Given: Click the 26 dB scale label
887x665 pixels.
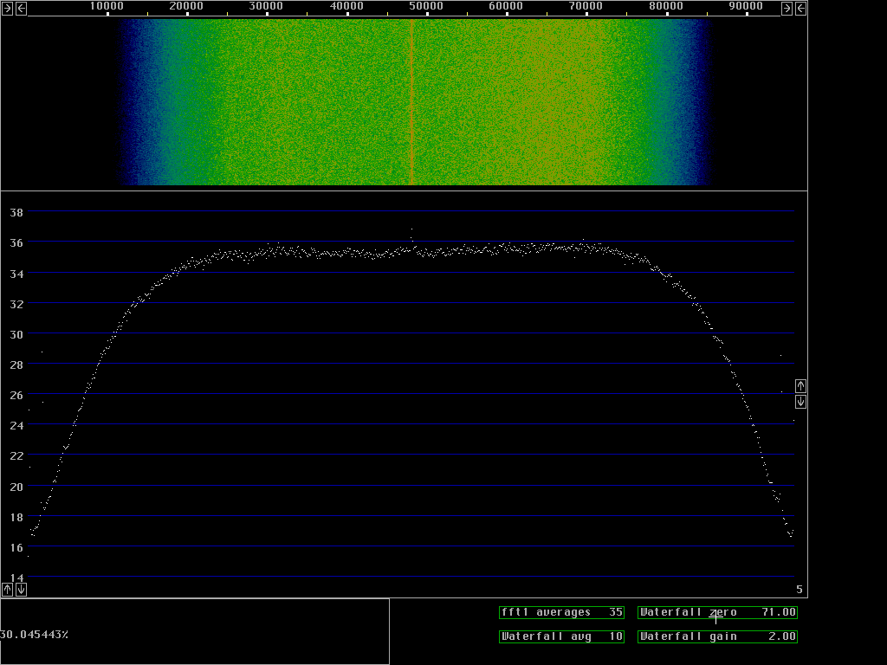Looking at the screenshot, I should pos(16,395).
